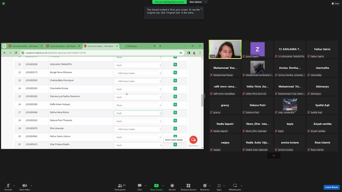Click the green save icon for Dafina Meira Rizkia

pyautogui.click(x=175, y=113)
